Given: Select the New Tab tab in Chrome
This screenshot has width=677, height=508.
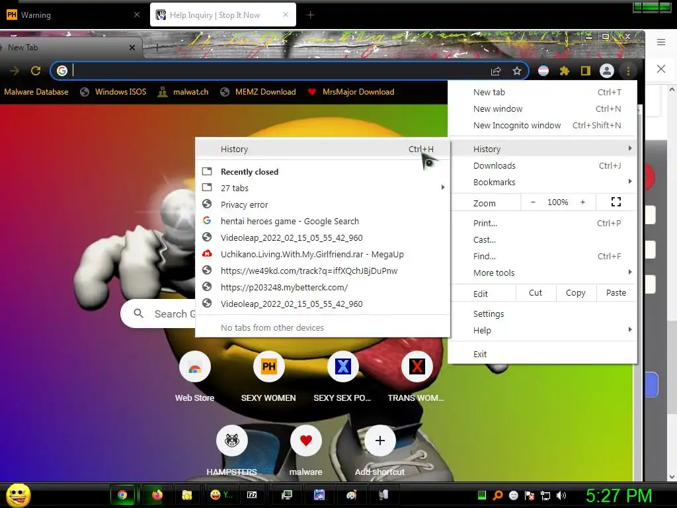Looking at the screenshot, I should 69,48.
